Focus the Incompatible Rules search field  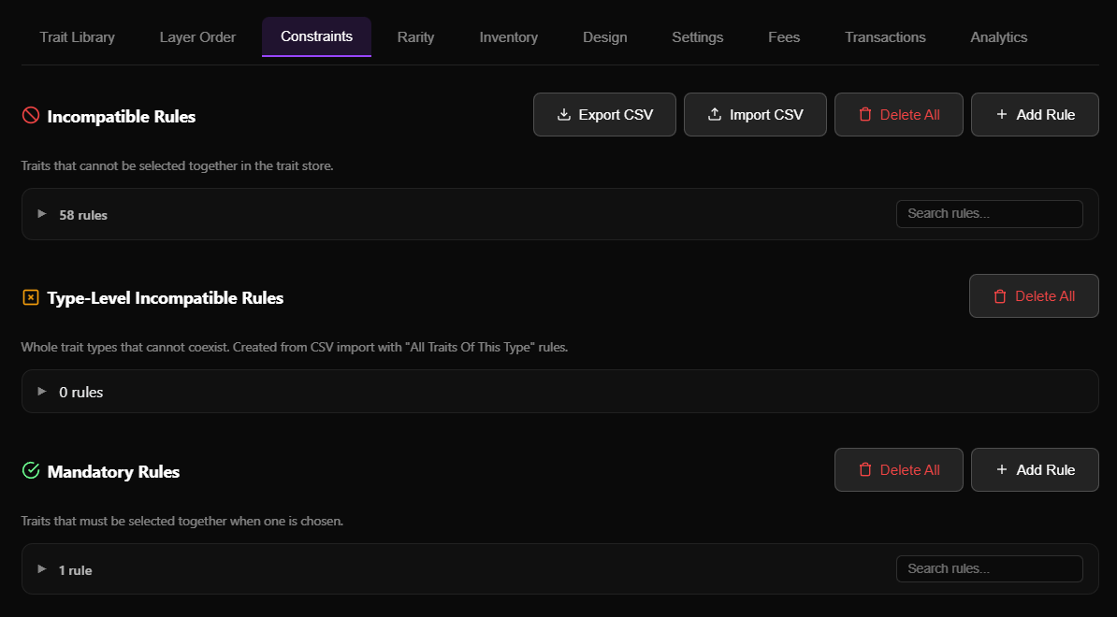(x=989, y=214)
